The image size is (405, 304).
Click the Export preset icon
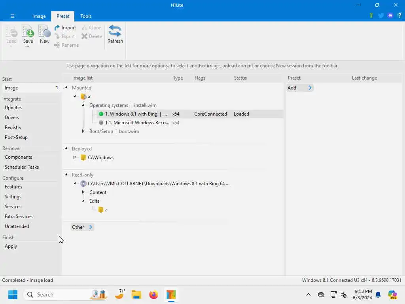57,36
